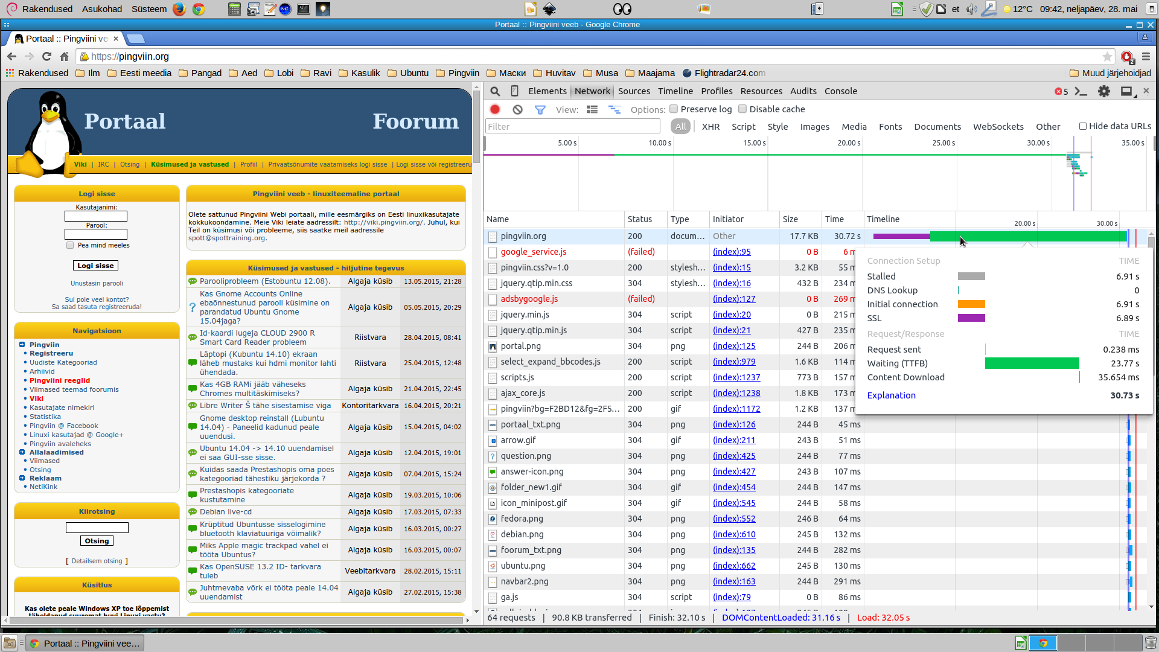This screenshot has height=652, width=1159.
Task: Open the Explanation link in timing popup
Action: [x=891, y=395]
